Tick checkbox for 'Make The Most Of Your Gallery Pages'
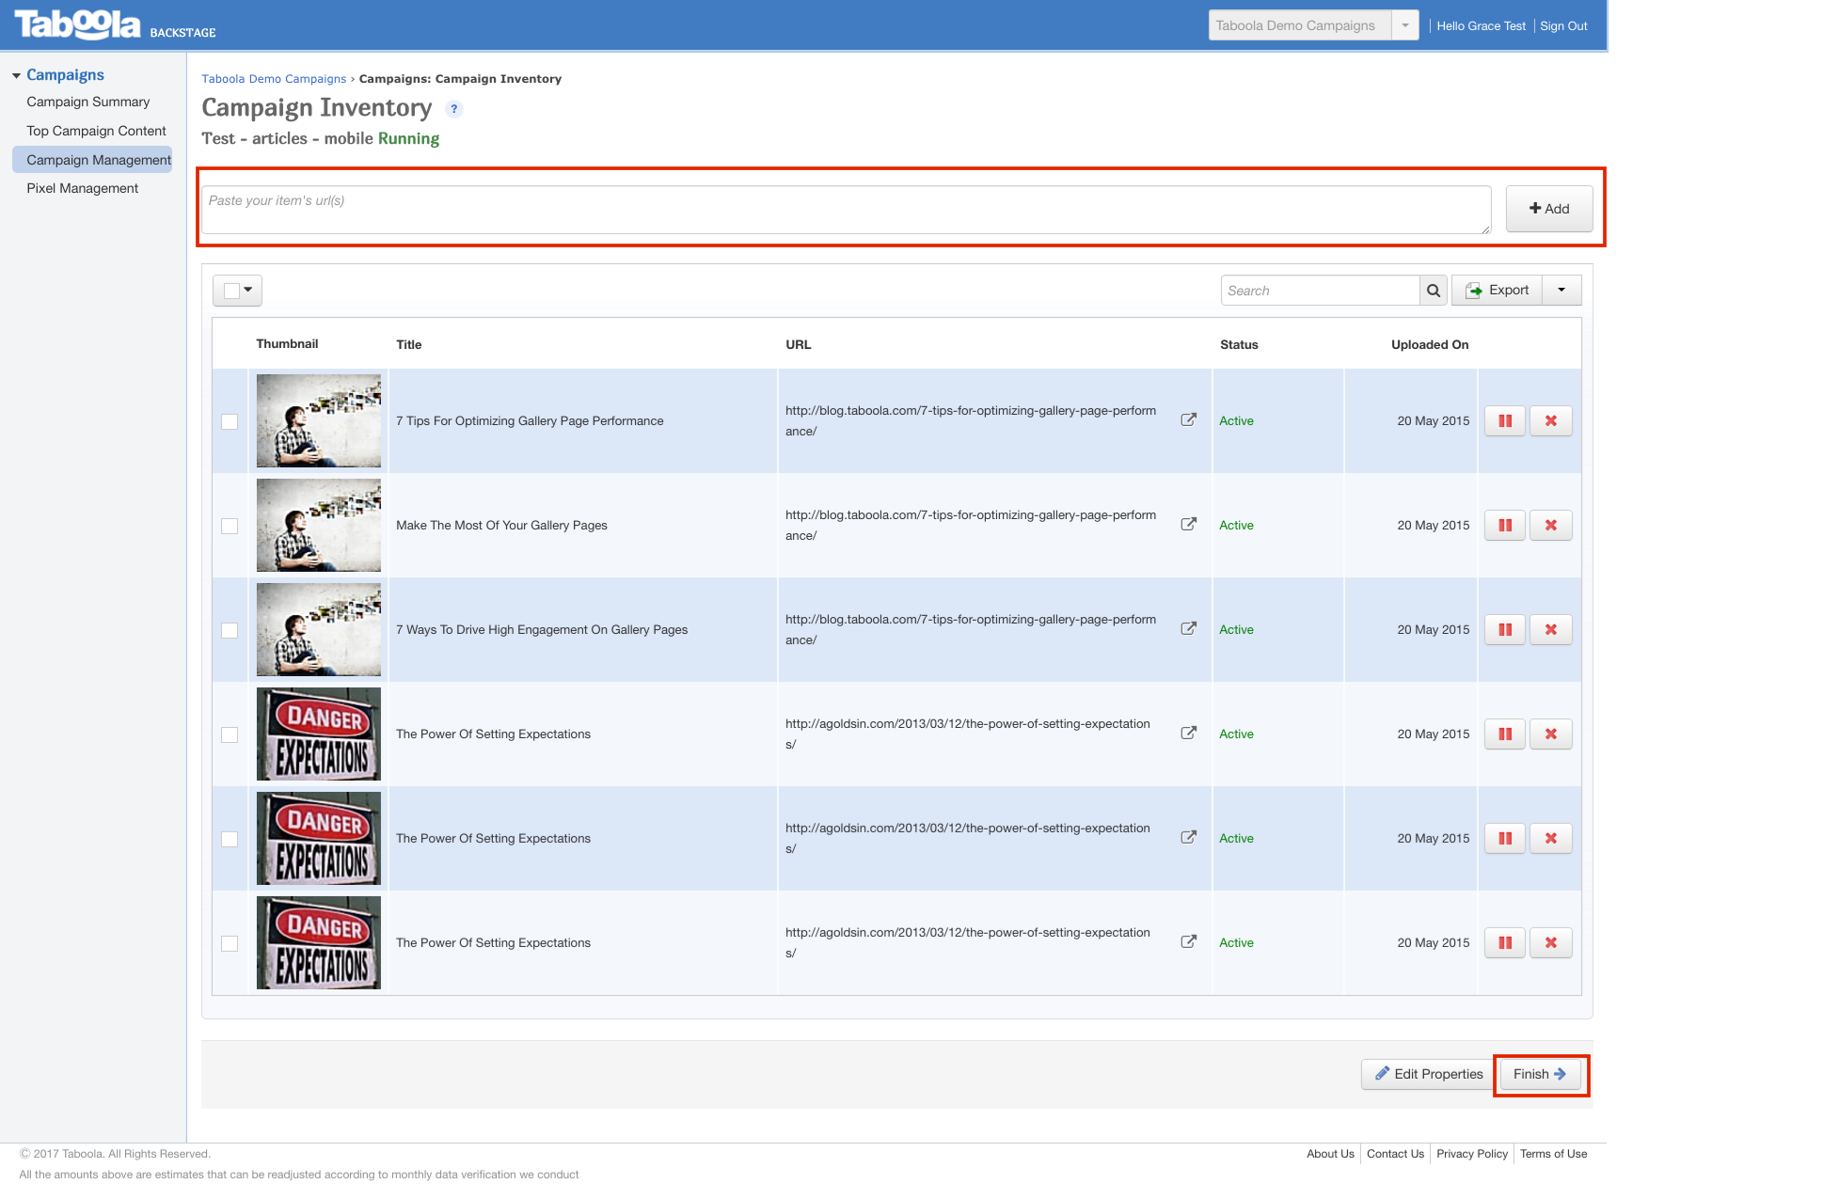 (x=230, y=526)
